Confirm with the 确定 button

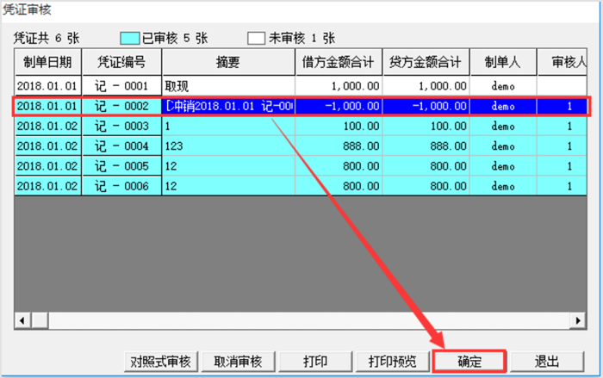pyautogui.click(x=469, y=362)
